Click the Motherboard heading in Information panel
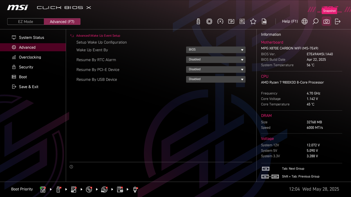This screenshot has width=351, height=197. [x=272, y=42]
